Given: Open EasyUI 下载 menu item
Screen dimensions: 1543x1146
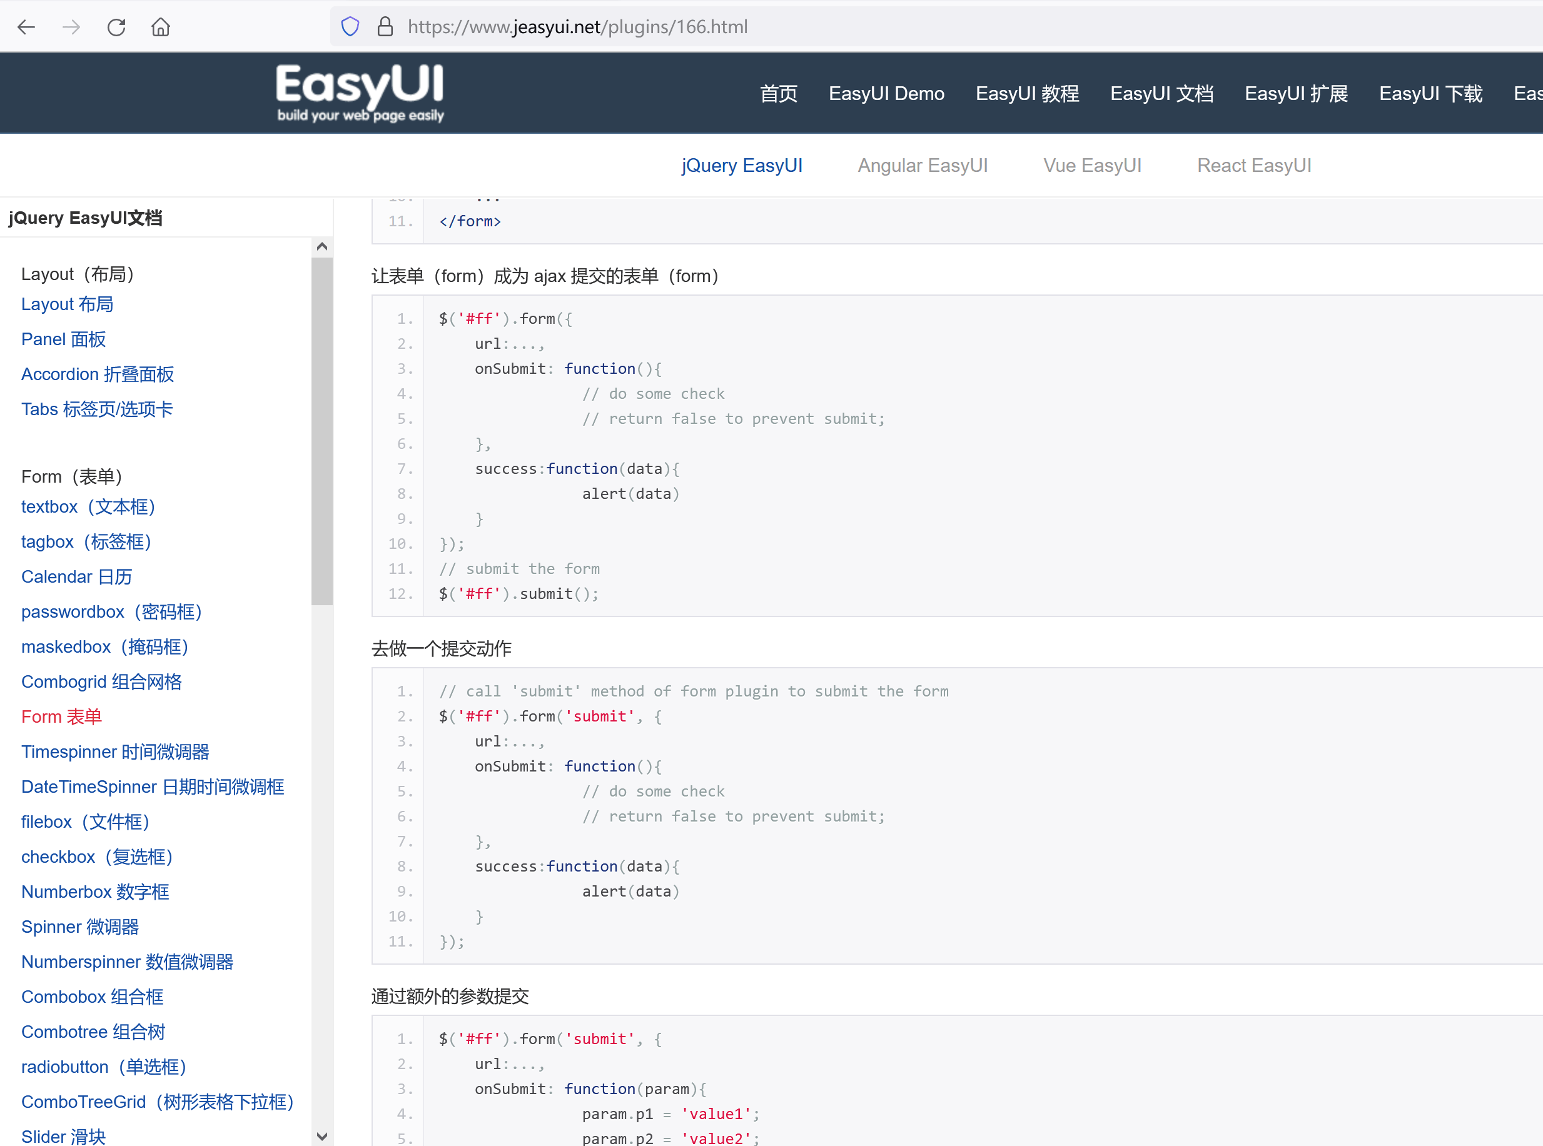Looking at the screenshot, I should [1430, 94].
